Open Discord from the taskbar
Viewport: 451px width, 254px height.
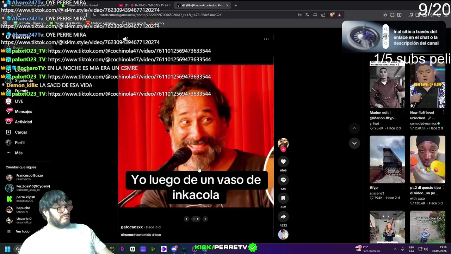[x=174, y=249]
